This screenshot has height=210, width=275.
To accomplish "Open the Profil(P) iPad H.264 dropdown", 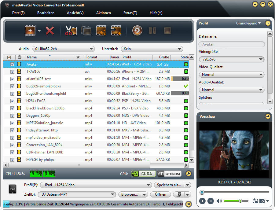I will [x=96, y=185].
